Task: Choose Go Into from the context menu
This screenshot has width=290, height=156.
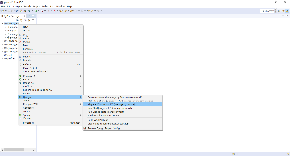Action: pos(50,31)
